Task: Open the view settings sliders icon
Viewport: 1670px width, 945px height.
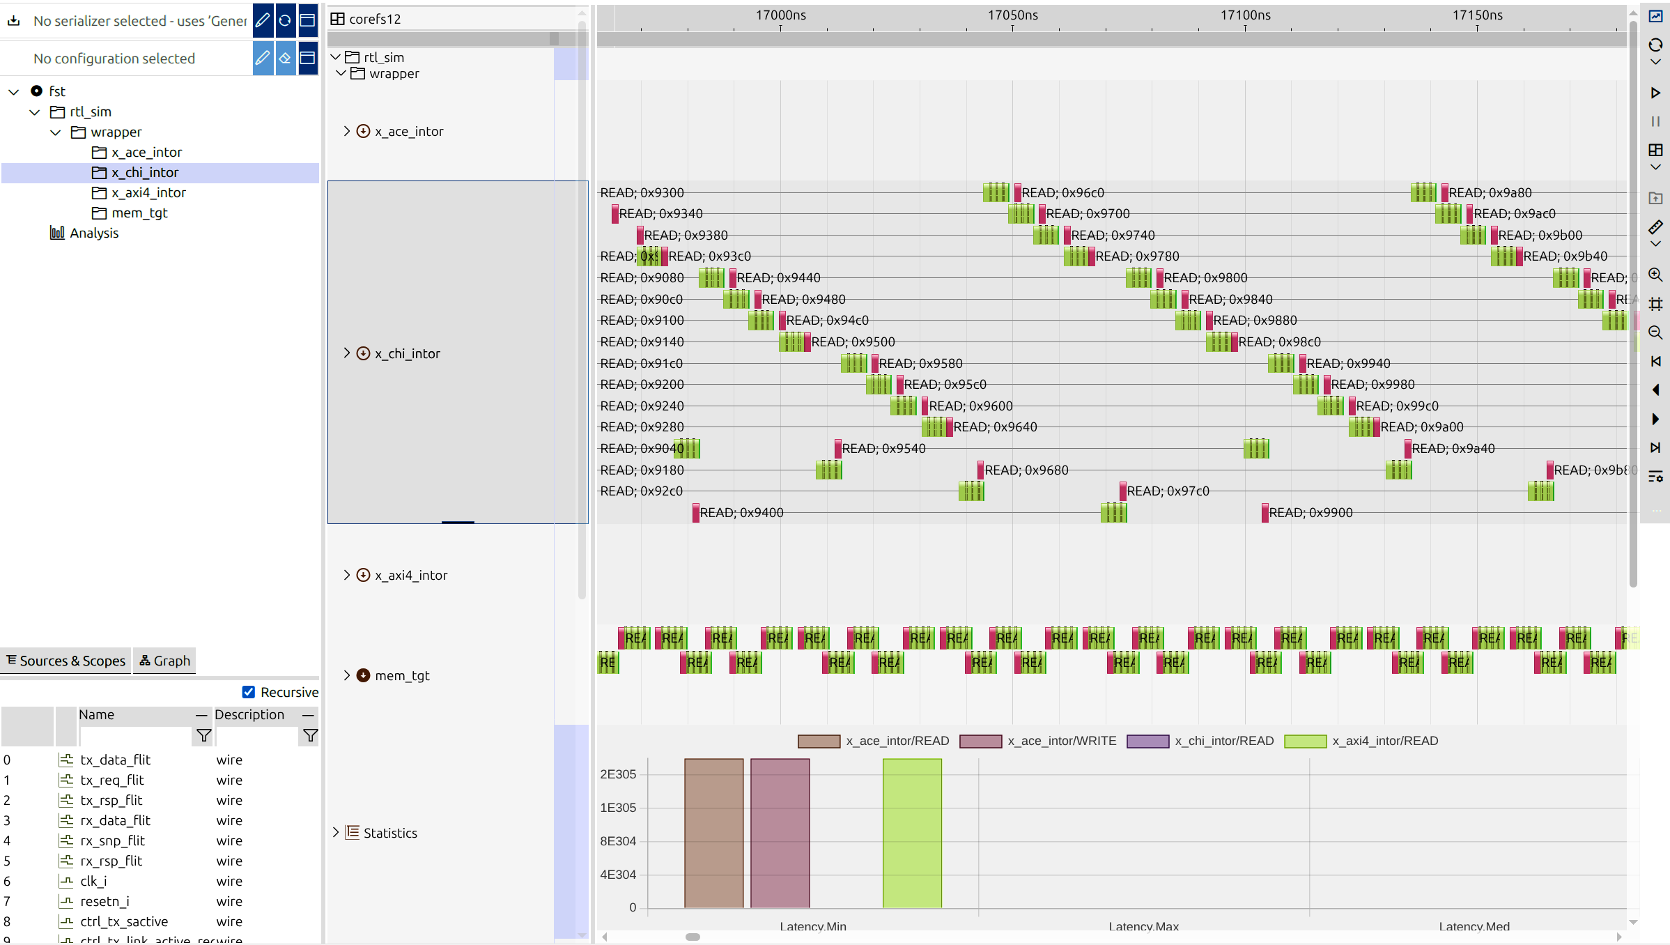Action: 1655,477
